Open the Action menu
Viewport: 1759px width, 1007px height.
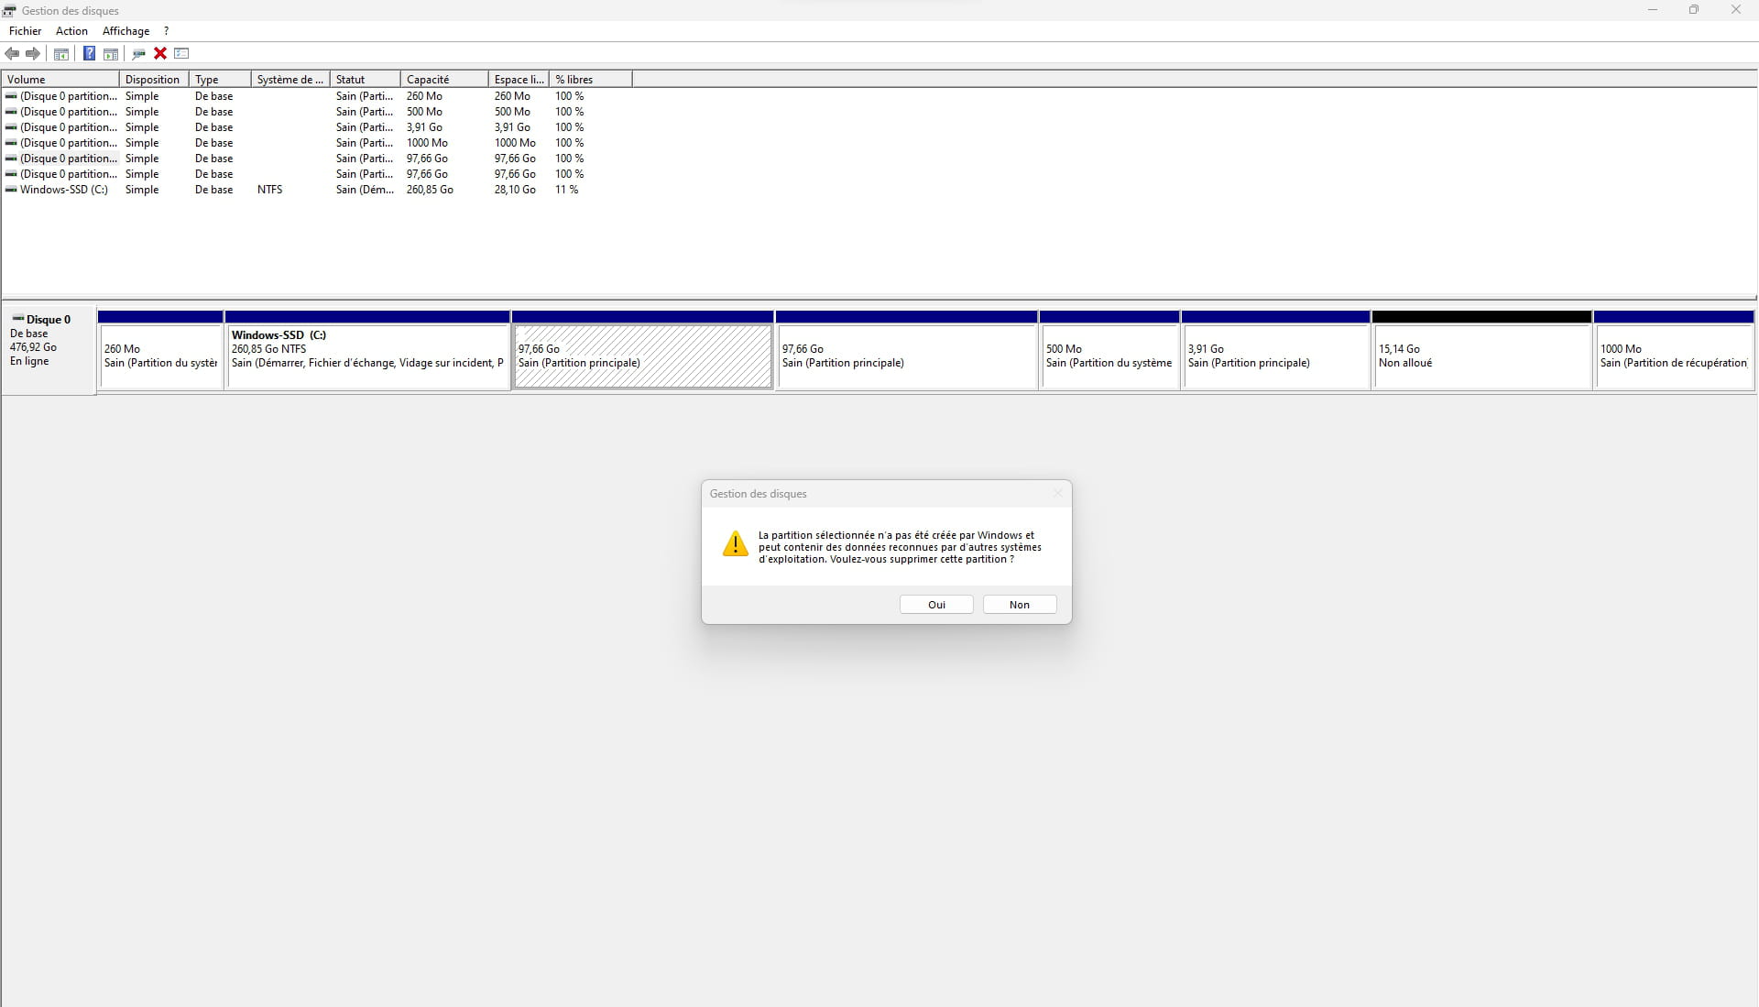71,31
